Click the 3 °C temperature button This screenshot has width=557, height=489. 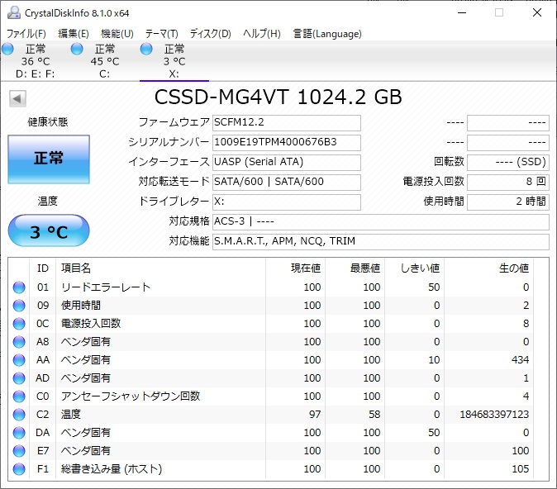(x=49, y=230)
